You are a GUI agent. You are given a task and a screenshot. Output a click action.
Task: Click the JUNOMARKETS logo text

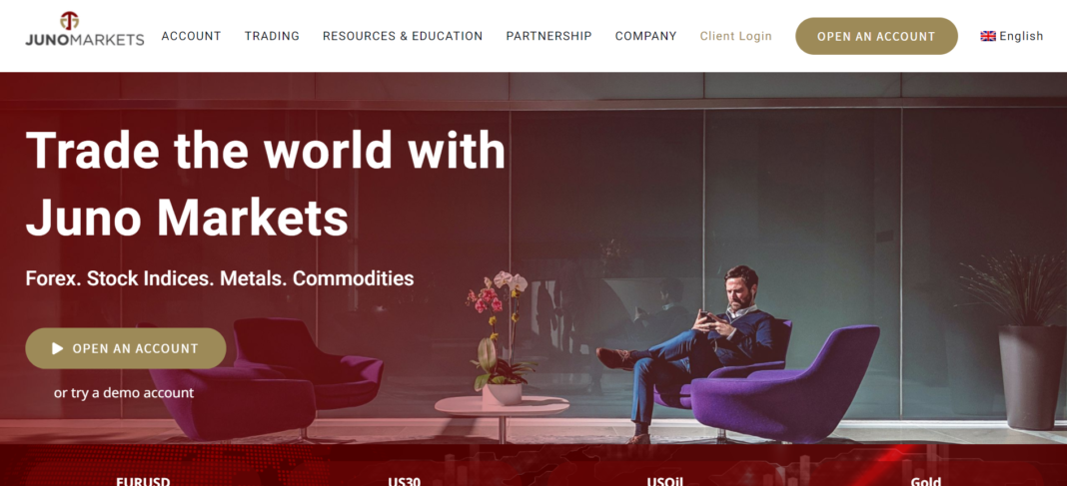(x=85, y=40)
